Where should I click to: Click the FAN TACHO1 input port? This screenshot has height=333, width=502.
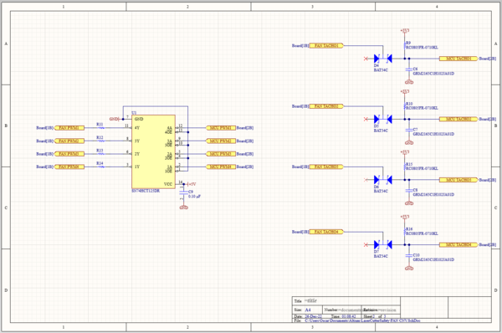pyautogui.click(x=326, y=46)
